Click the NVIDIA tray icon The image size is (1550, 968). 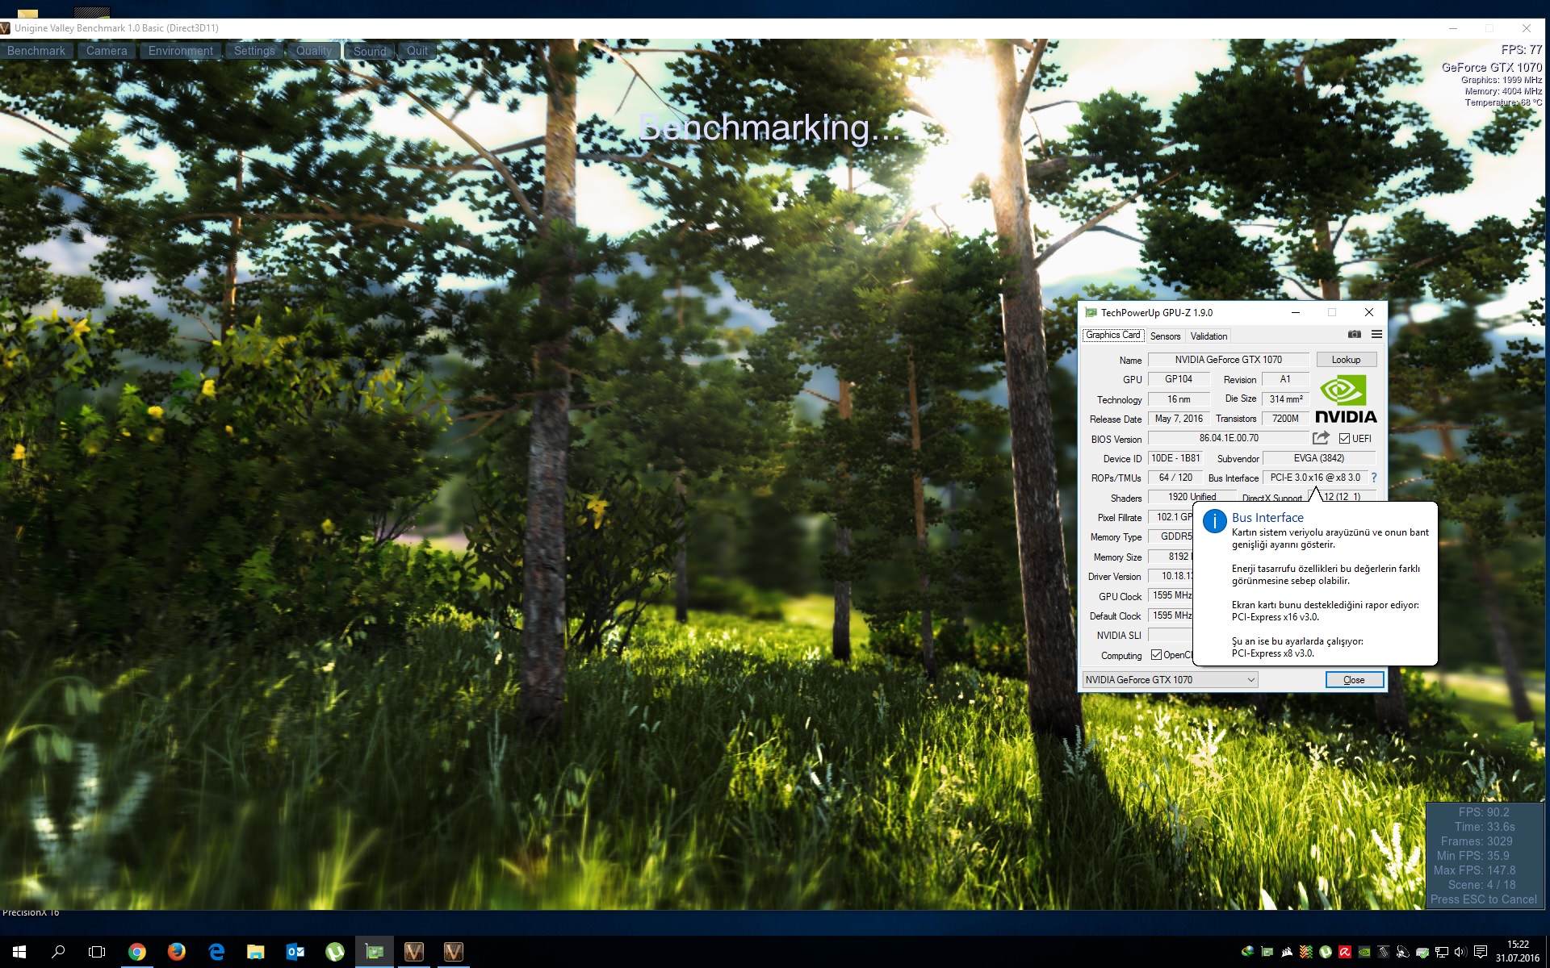[x=1364, y=952]
